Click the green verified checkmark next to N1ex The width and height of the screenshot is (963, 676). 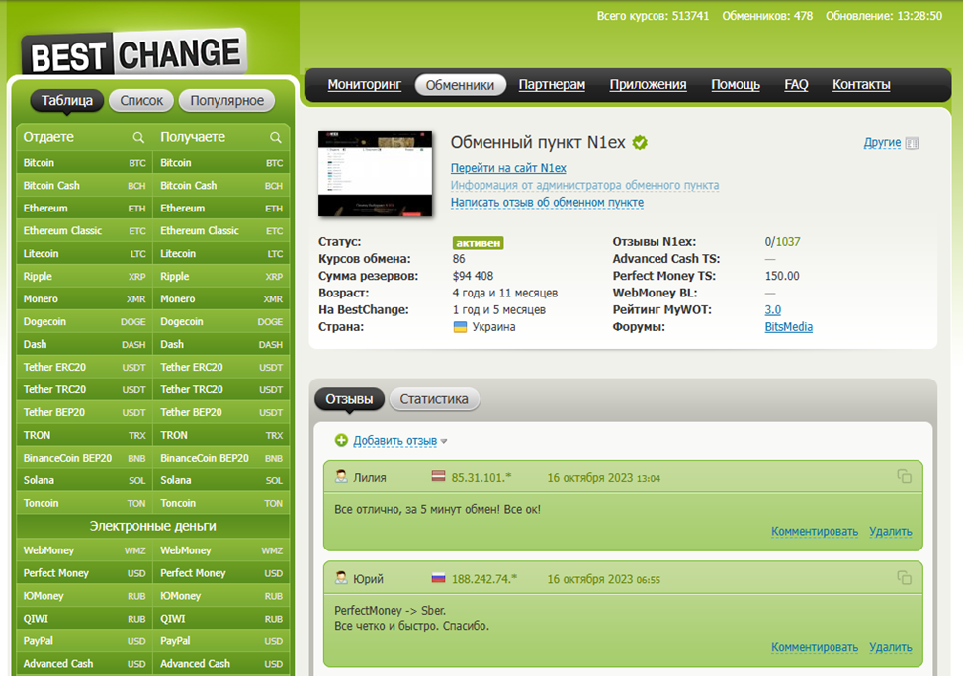click(640, 143)
